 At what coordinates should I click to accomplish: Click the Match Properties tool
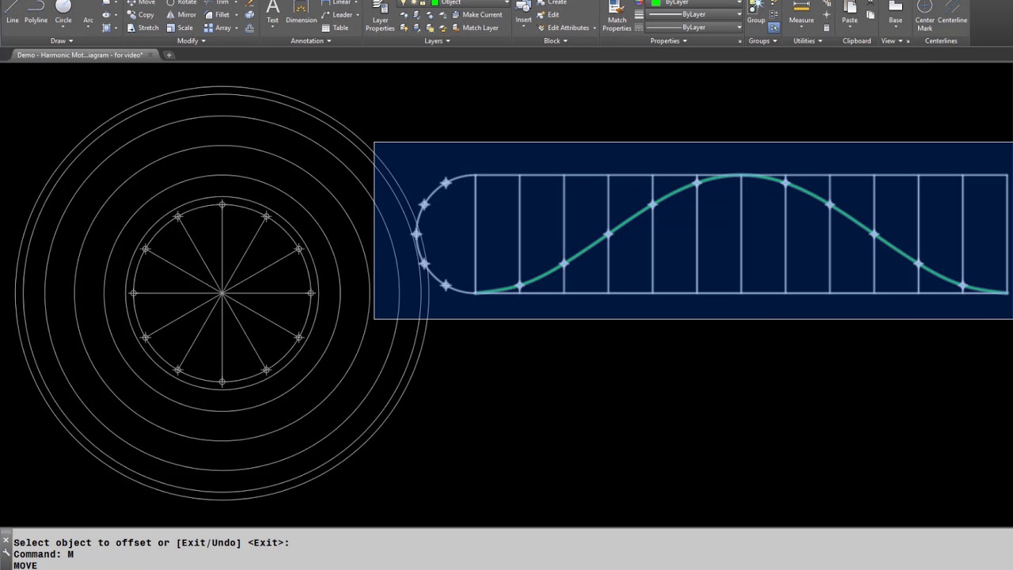click(x=617, y=16)
